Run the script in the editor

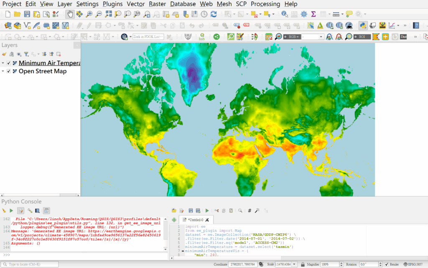(207, 211)
